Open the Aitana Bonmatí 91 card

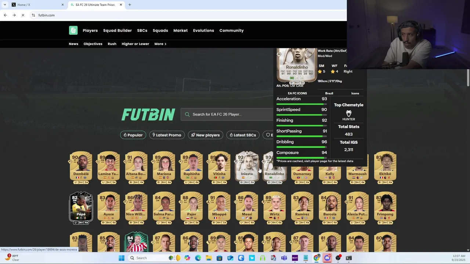tap(136, 168)
